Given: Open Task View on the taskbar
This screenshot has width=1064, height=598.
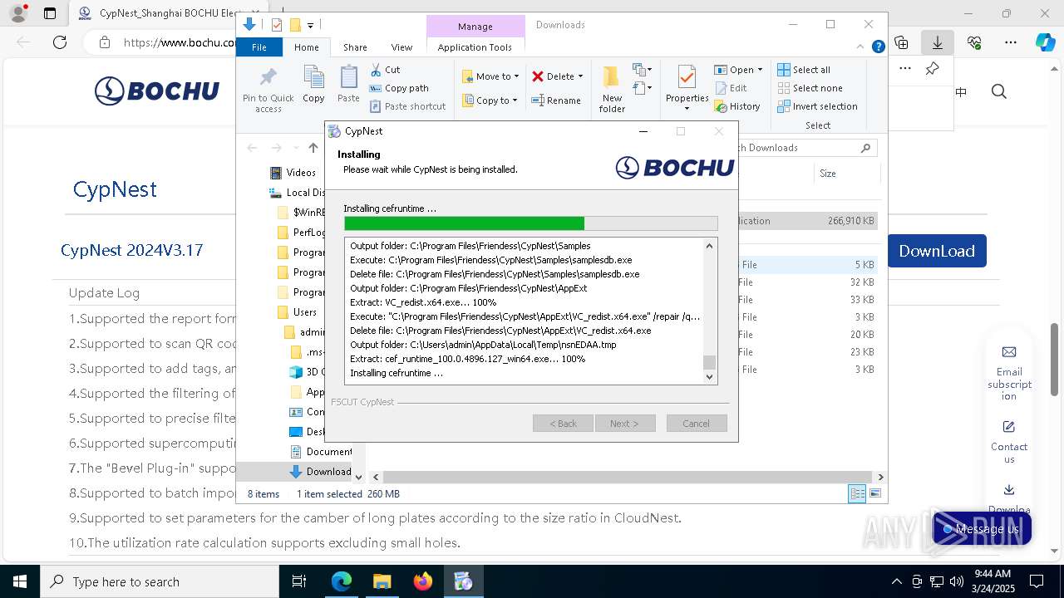Looking at the screenshot, I should point(300,581).
